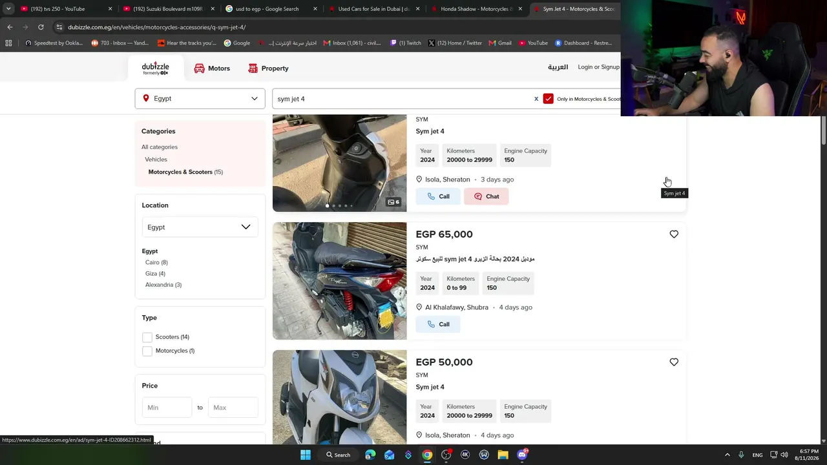
Task: Open the EGP 65,000 listing title
Action: [x=476, y=260]
